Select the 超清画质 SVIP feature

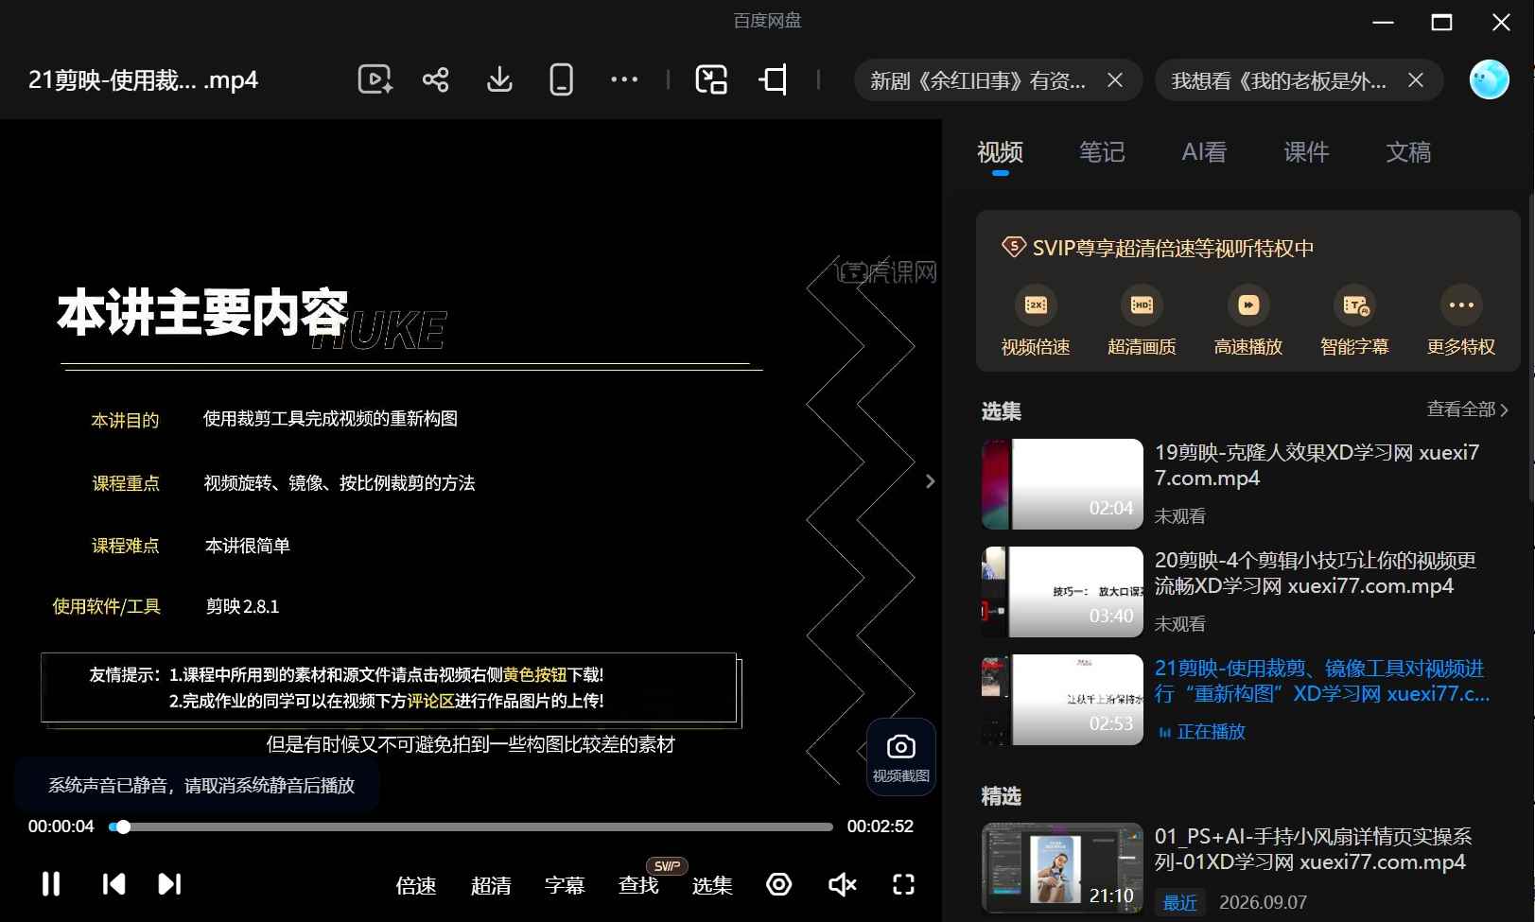[1142, 322]
